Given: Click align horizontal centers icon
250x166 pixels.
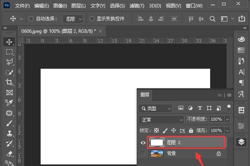Looking at the screenshot, I should pyautogui.click(x=151, y=19).
